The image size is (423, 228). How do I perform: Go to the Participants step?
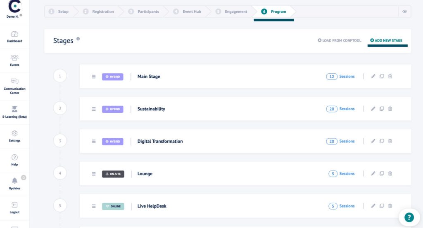coord(143,12)
